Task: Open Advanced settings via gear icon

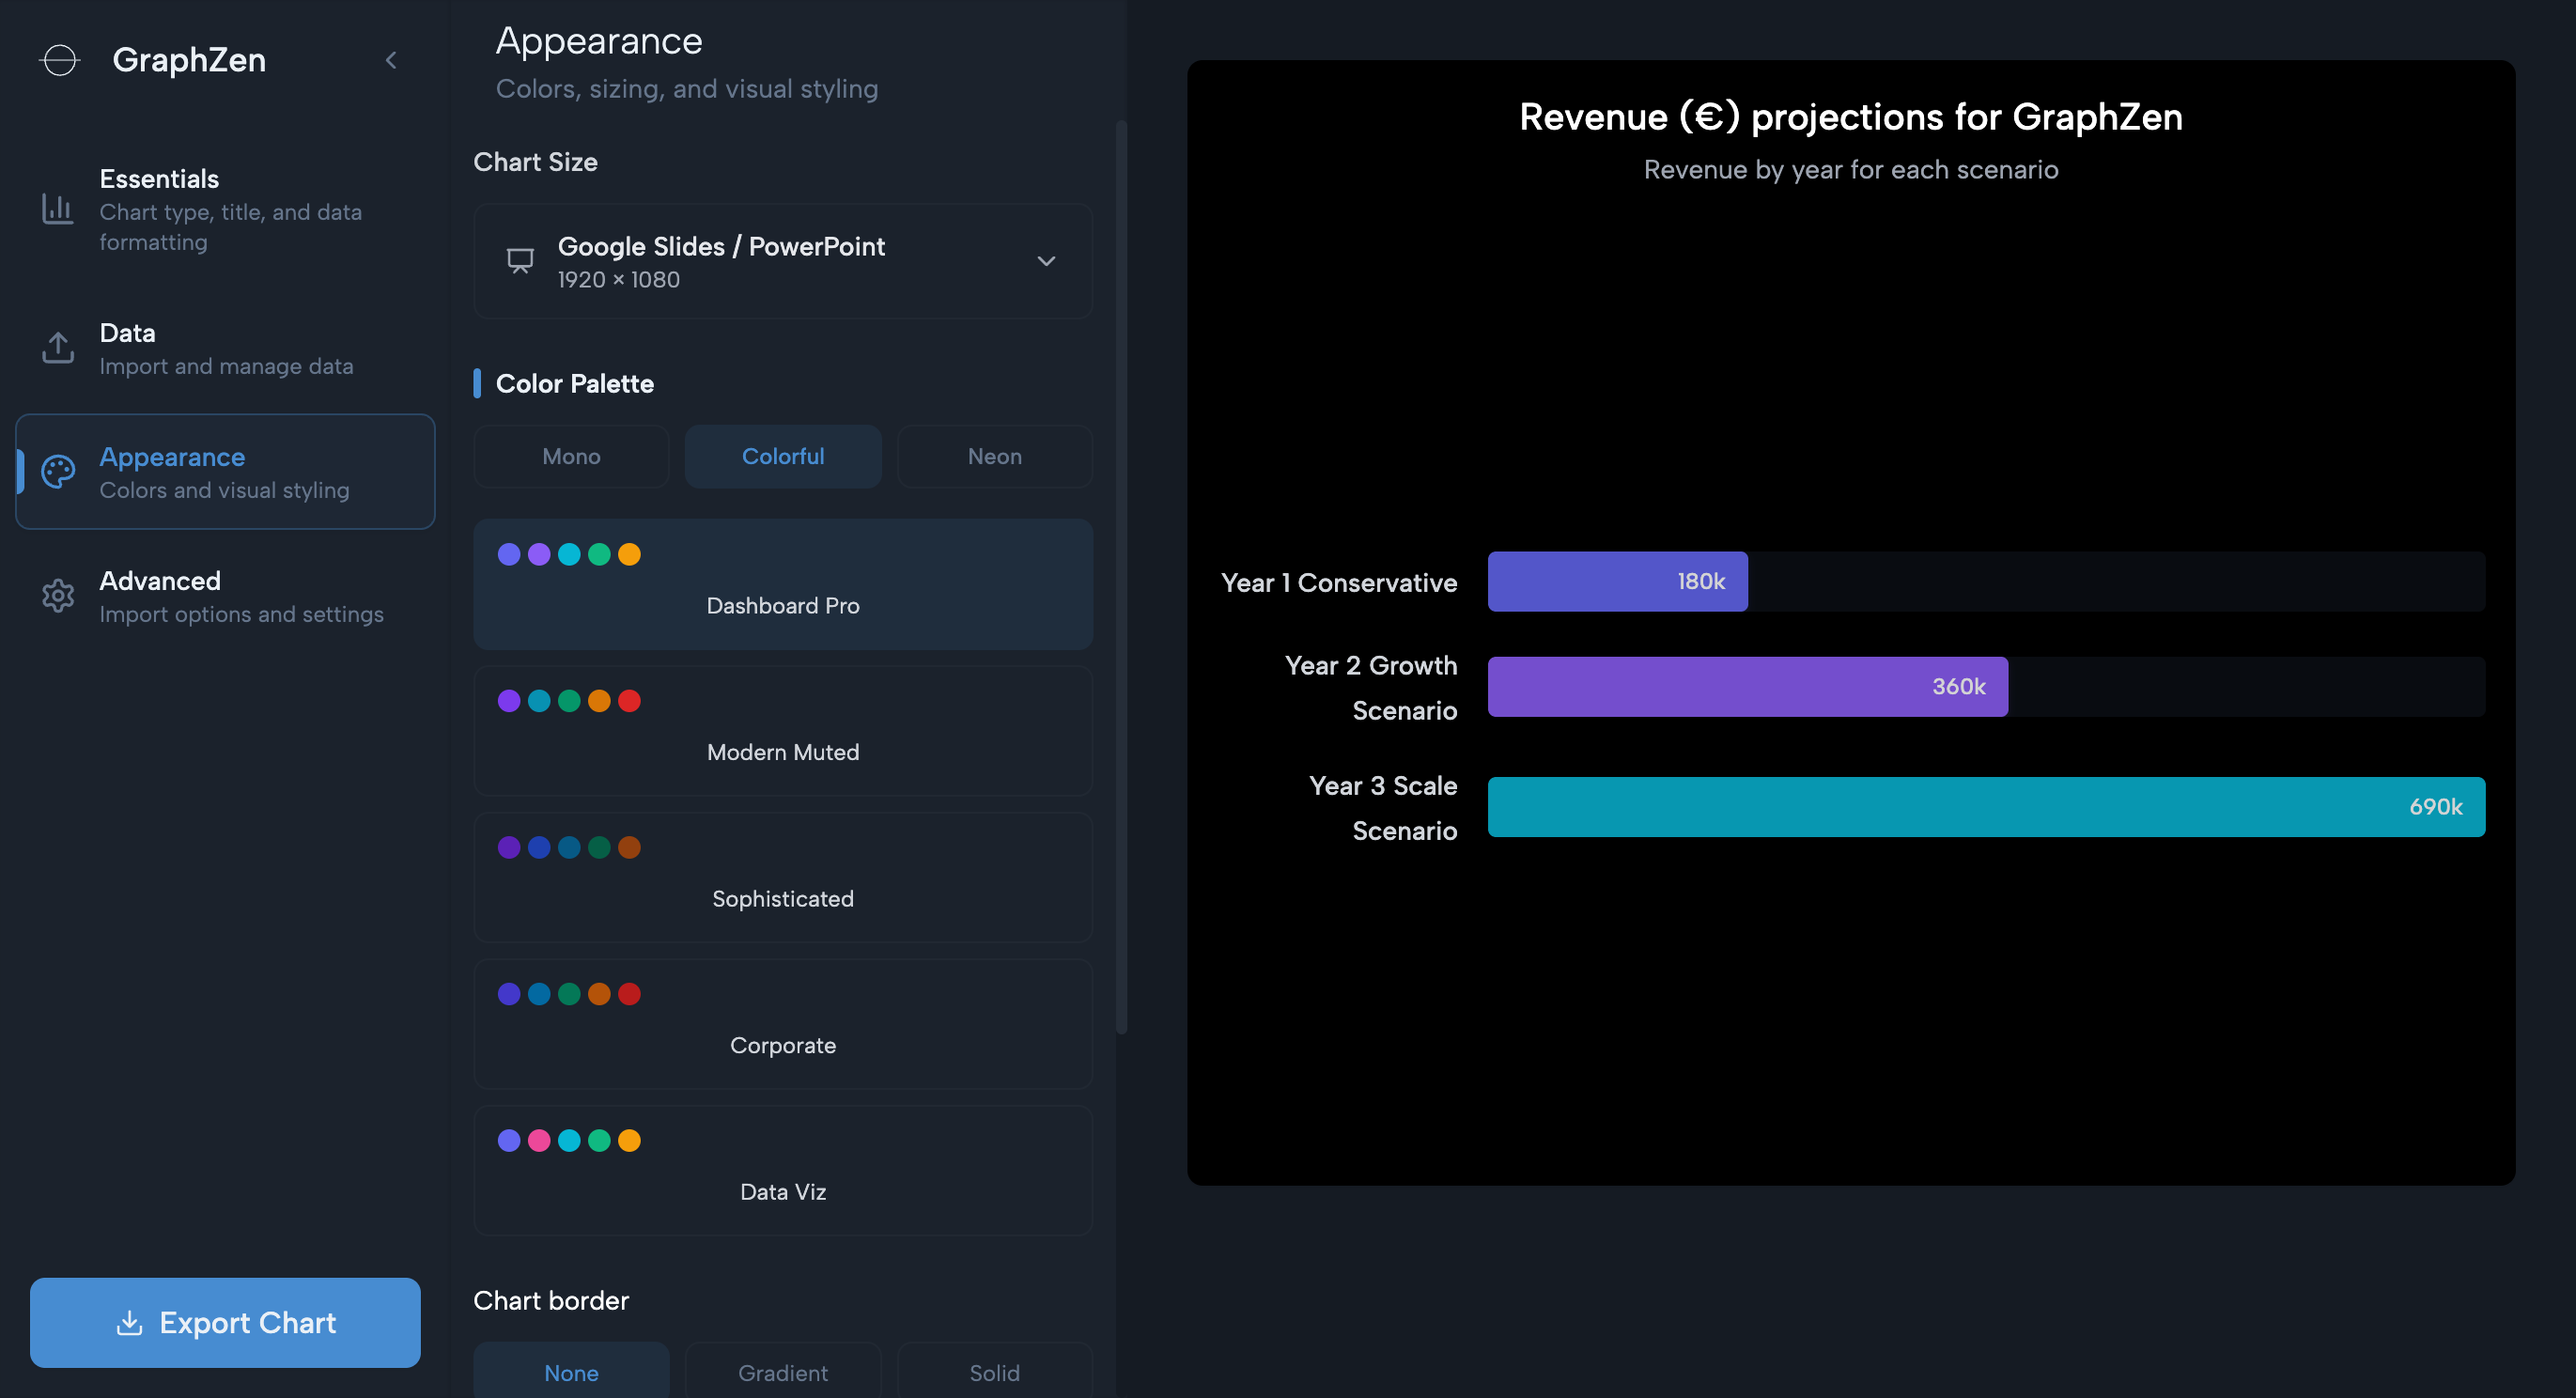Action: click(x=58, y=595)
